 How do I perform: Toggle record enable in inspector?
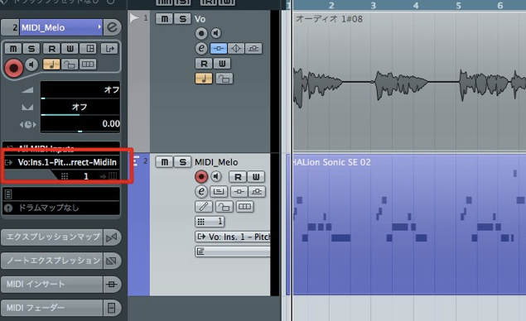coord(14,68)
